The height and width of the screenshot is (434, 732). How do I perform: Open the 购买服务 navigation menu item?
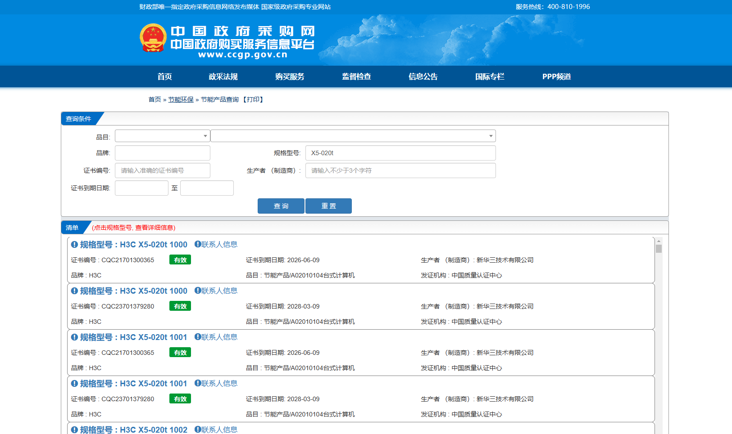[x=290, y=76]
